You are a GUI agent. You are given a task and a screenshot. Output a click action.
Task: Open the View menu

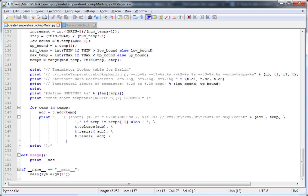(40, 11)
